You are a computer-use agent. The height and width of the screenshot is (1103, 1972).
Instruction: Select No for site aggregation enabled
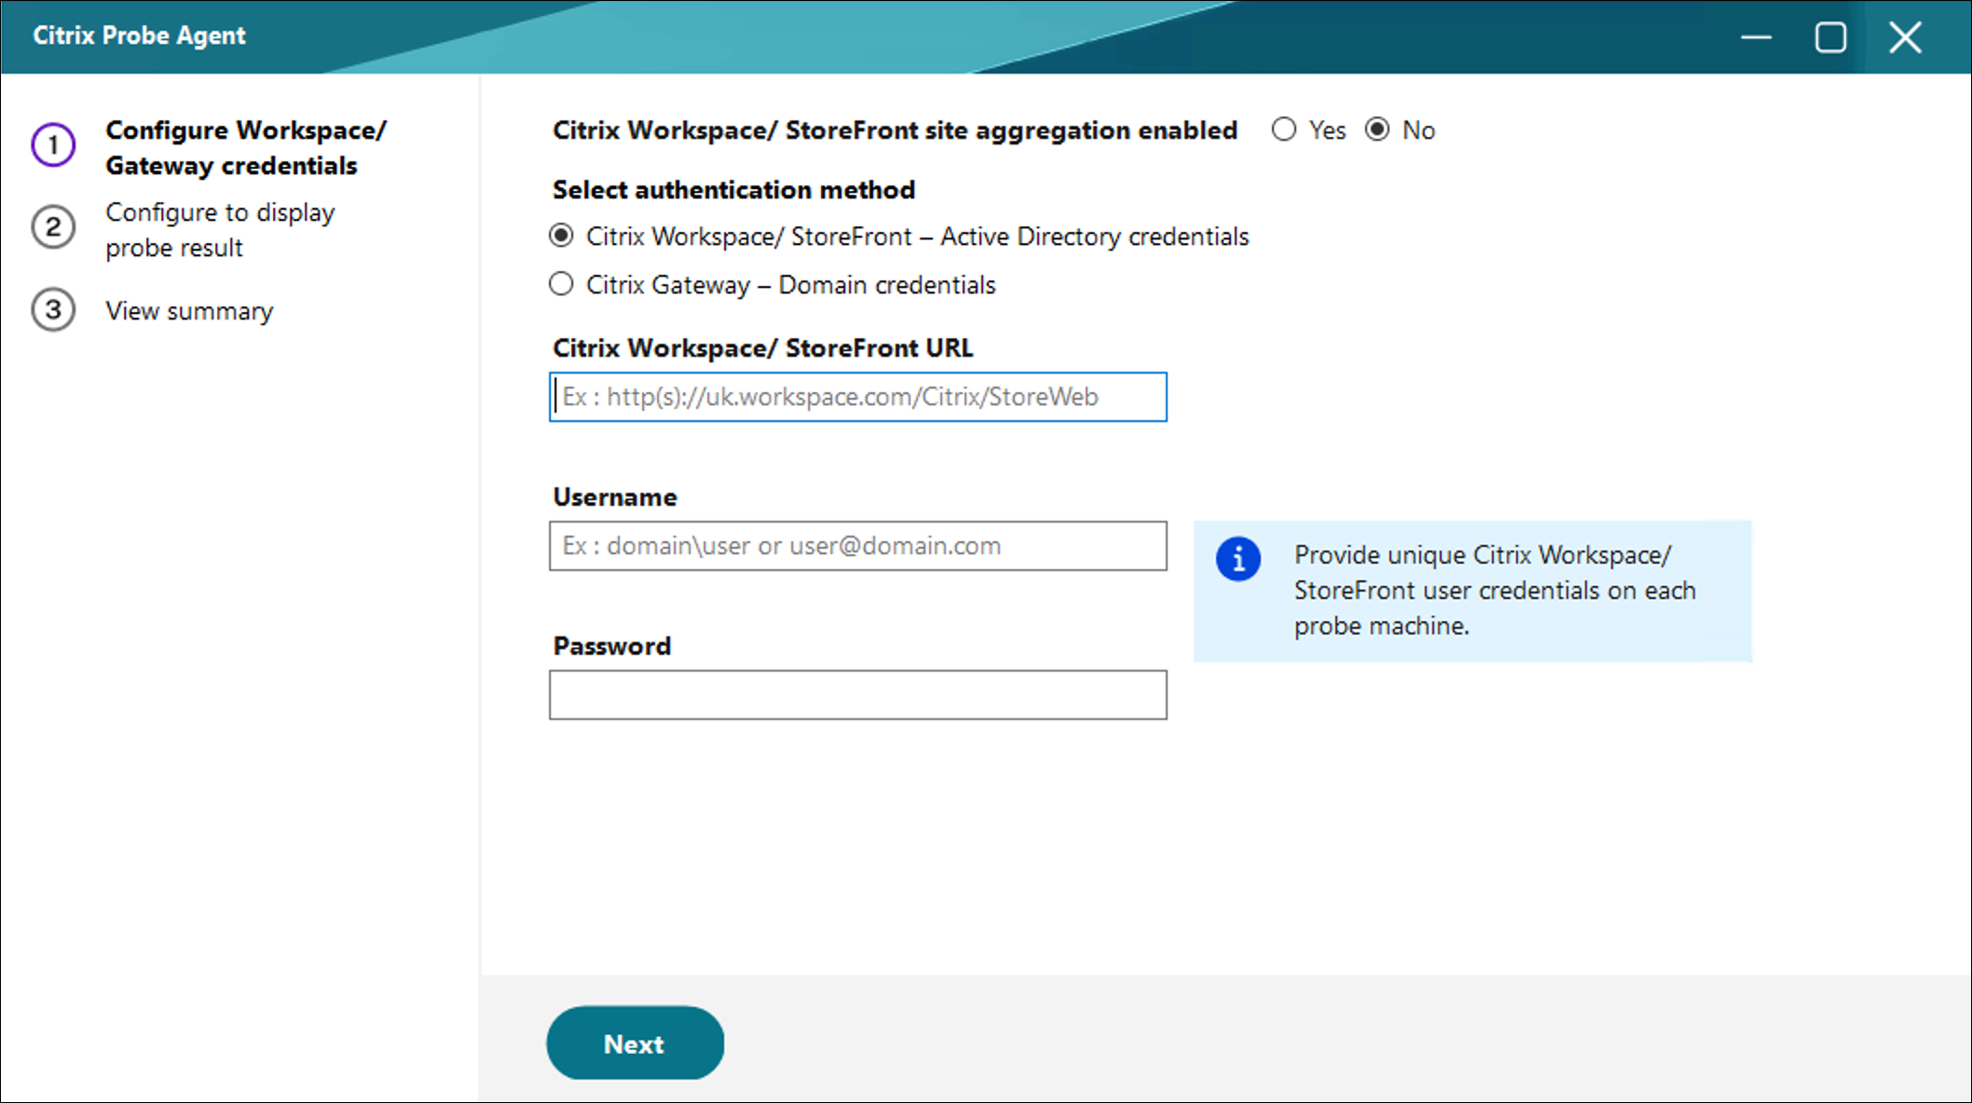tap(1377, 129)
